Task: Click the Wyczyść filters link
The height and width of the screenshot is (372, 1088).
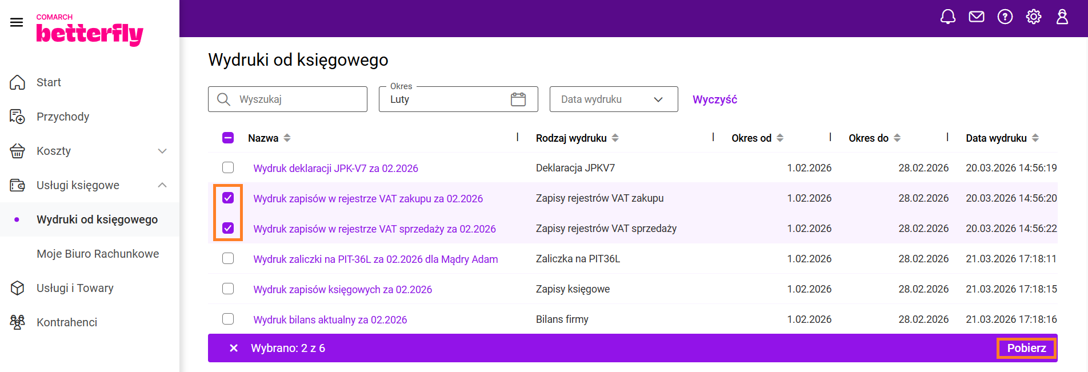Action: [x=714, y=99]
